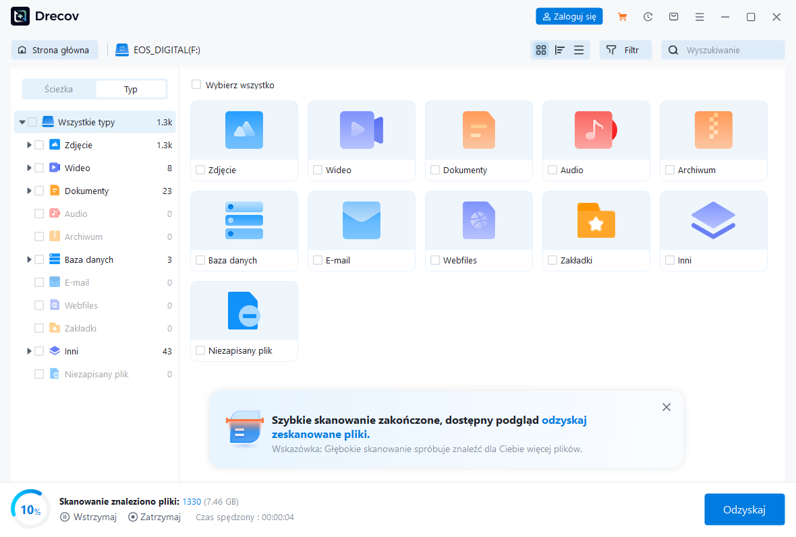This screenshot has height=537, width=796.
Task: Switch to large grid view icon
Action: pos(540,50)
